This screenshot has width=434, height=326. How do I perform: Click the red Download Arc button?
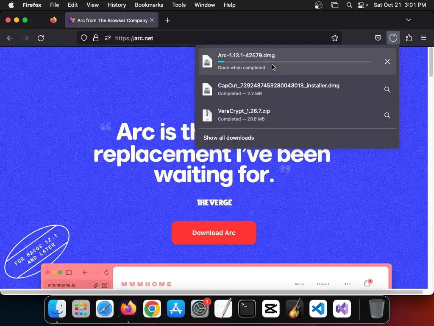214,233
